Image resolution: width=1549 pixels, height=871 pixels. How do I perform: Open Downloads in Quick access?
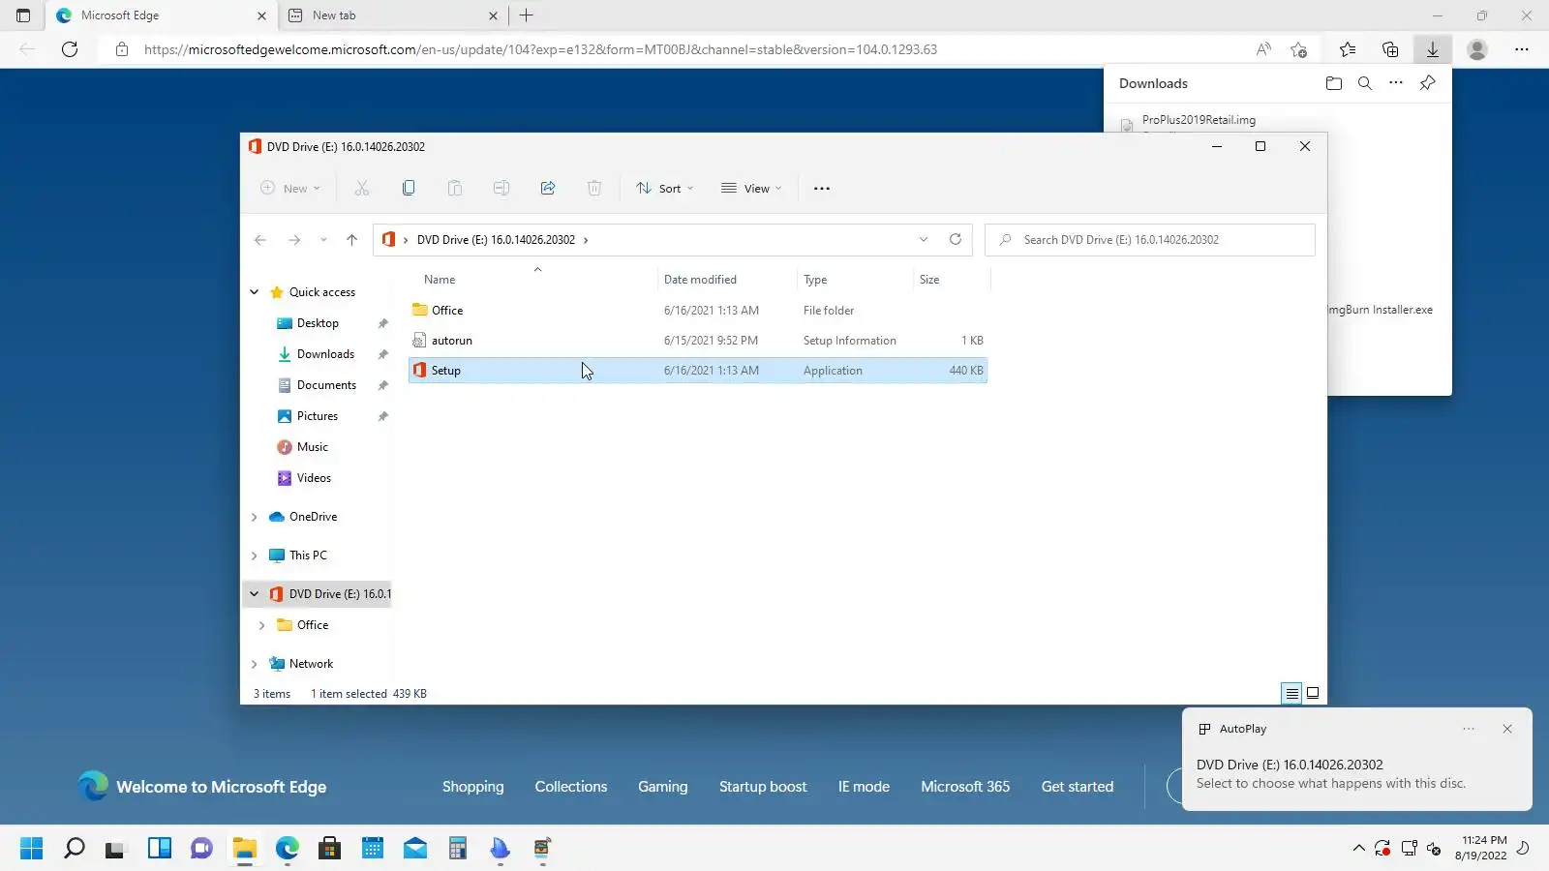[x=325, y=354]
